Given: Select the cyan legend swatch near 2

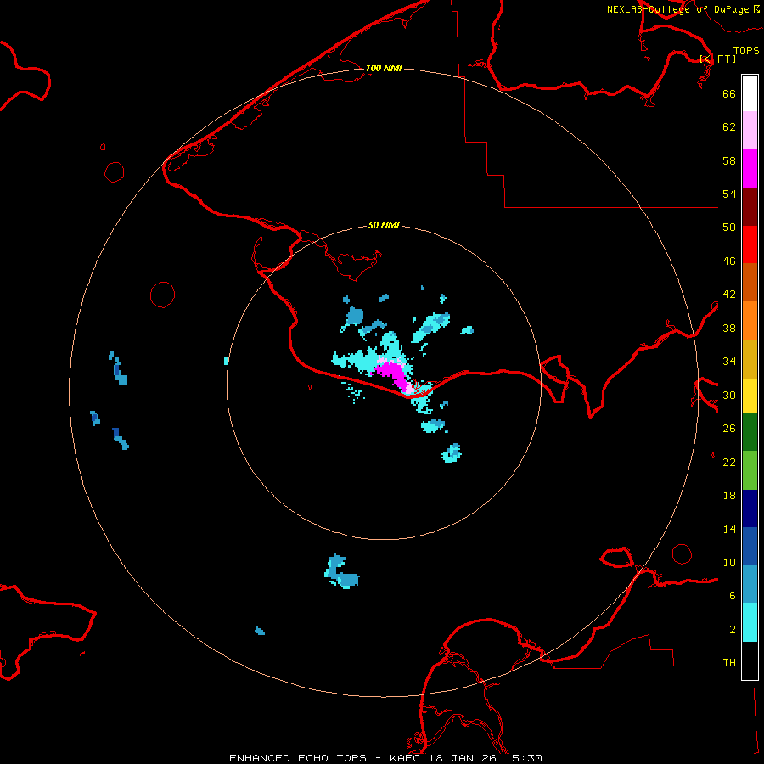Looking at the screenshot, I should pos(750,622).
